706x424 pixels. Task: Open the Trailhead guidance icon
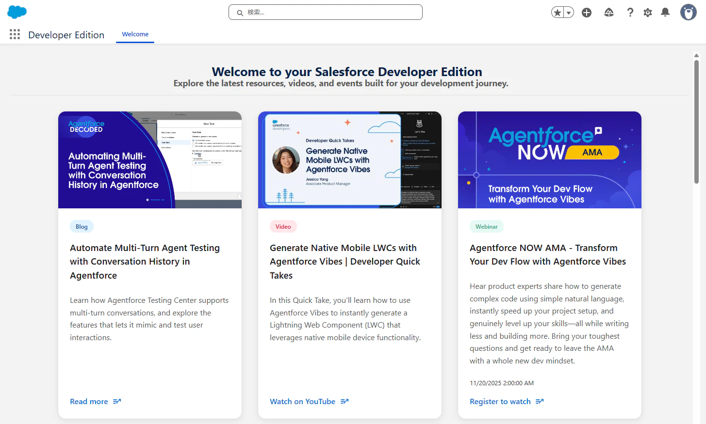point(609,13)
